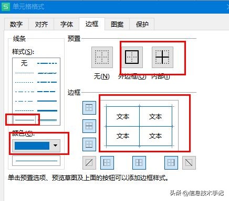Select the thickest solid line style
The image size is (229, 201).
47,110
